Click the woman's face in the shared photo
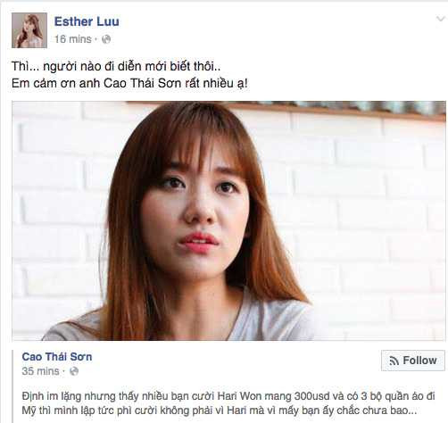Screen dimensions: 448x423 (x=196, y=208)
